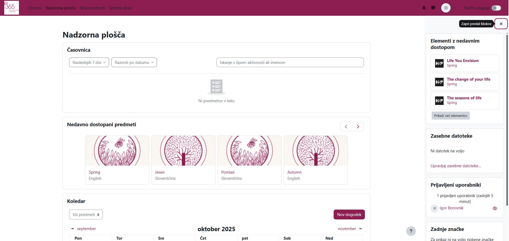Image resolution: width=509 pixels, height=241 pixels.
Task: Expand the Razvrsti po datumu sort dropdown
Action: tap(134, 62)
